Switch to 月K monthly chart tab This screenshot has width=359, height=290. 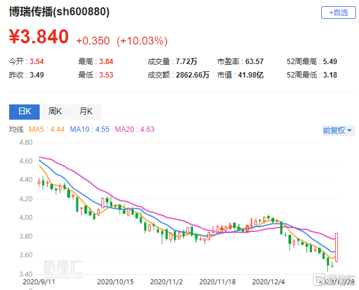[86, 112]
